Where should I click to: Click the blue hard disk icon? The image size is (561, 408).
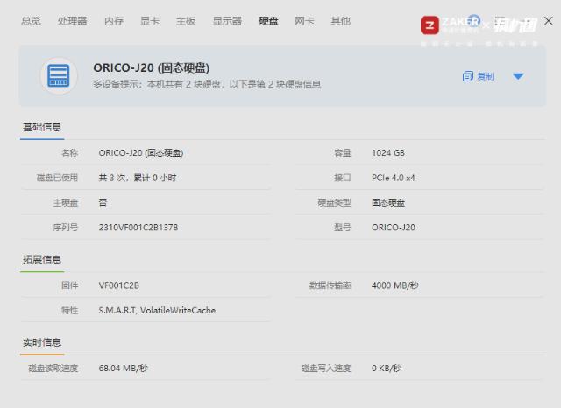pyautogui.click(x=59, y=76)
